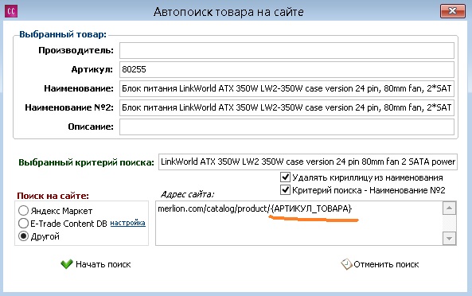Click the Производитель: label
The image size is (472, 296).
(76, 50)
